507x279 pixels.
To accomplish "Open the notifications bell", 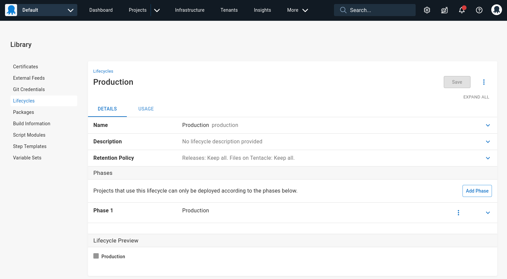I will [462, 10].
